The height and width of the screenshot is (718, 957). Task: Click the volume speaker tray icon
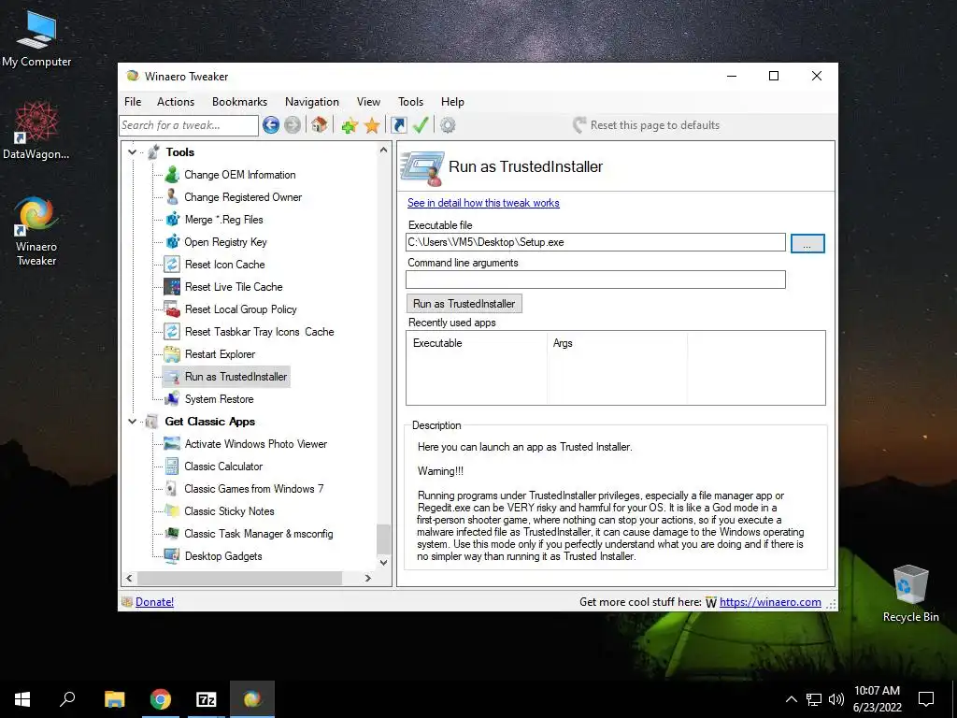(x=836, y=699)
